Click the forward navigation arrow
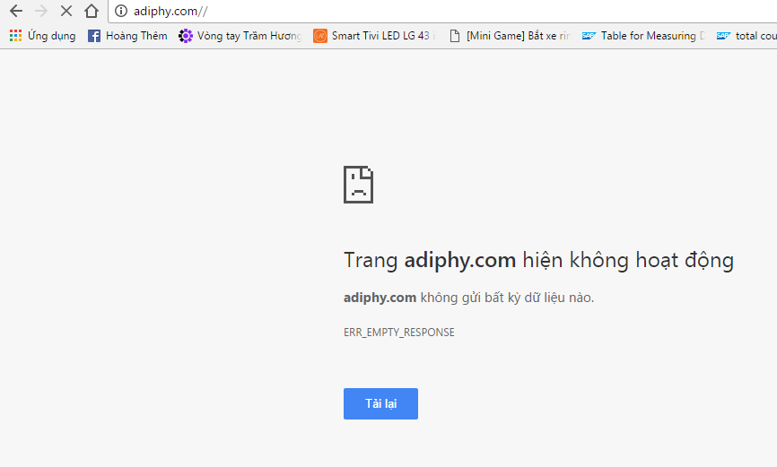 pyautogui.click(x=41, y=11)
